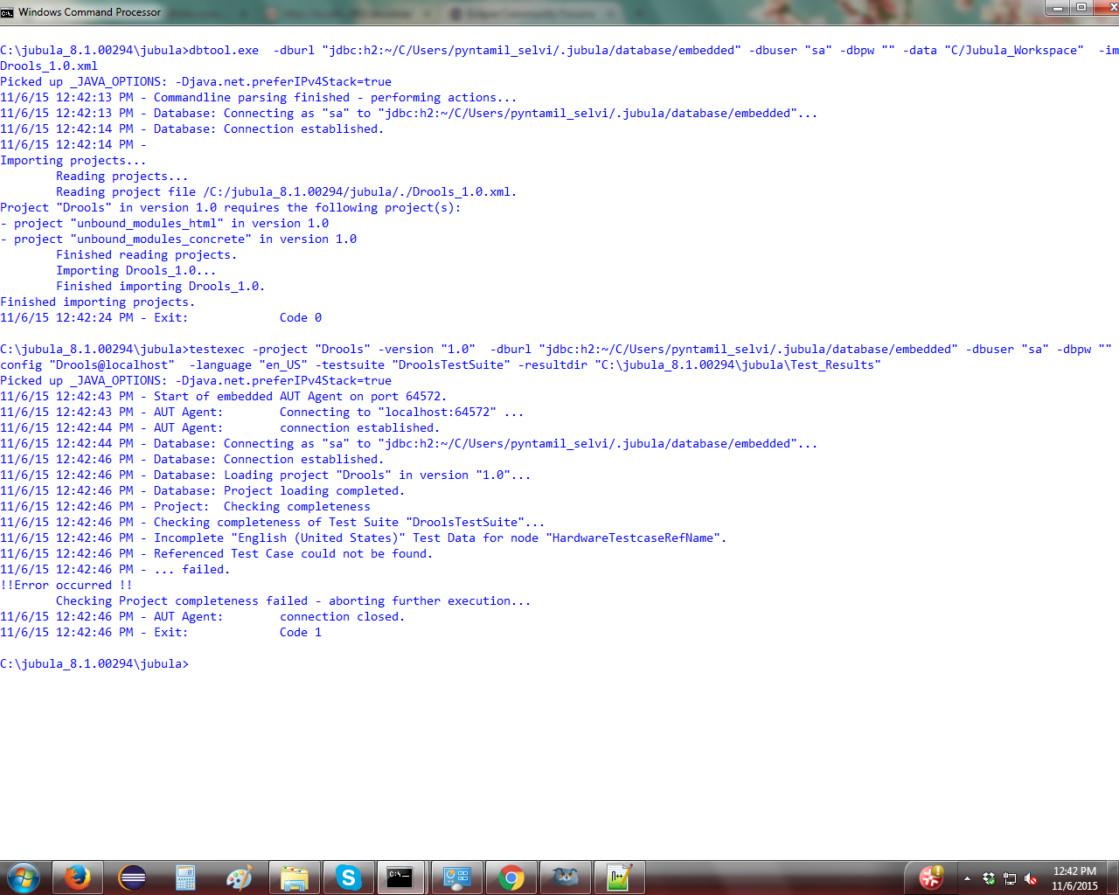The image size is (1119, 895).
Task: Click 'Finished importing Drools_1.0.' line
Action: pos(161,287)
